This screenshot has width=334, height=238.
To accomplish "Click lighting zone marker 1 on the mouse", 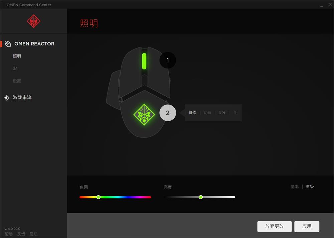I will [x=167, y=60].
